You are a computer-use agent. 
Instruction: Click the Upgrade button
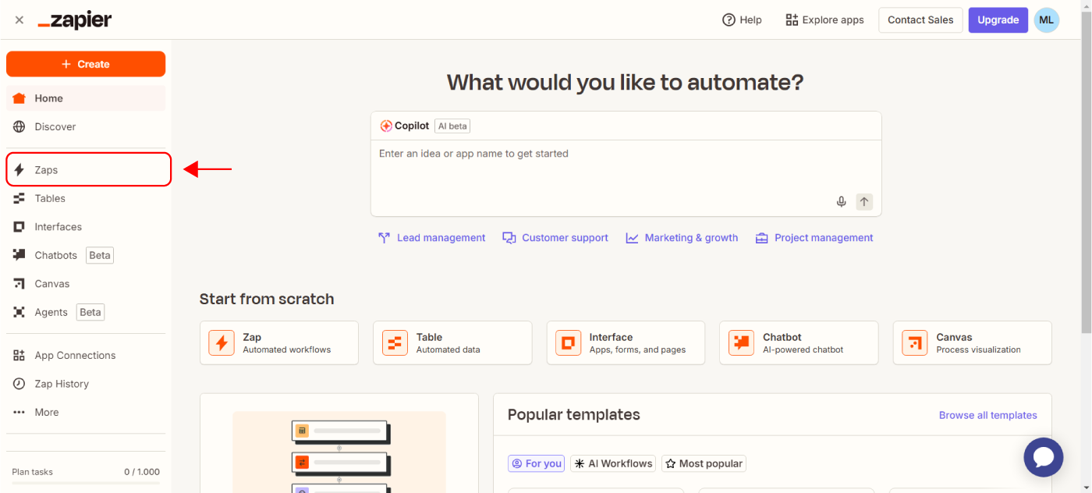tap(998, 20)
